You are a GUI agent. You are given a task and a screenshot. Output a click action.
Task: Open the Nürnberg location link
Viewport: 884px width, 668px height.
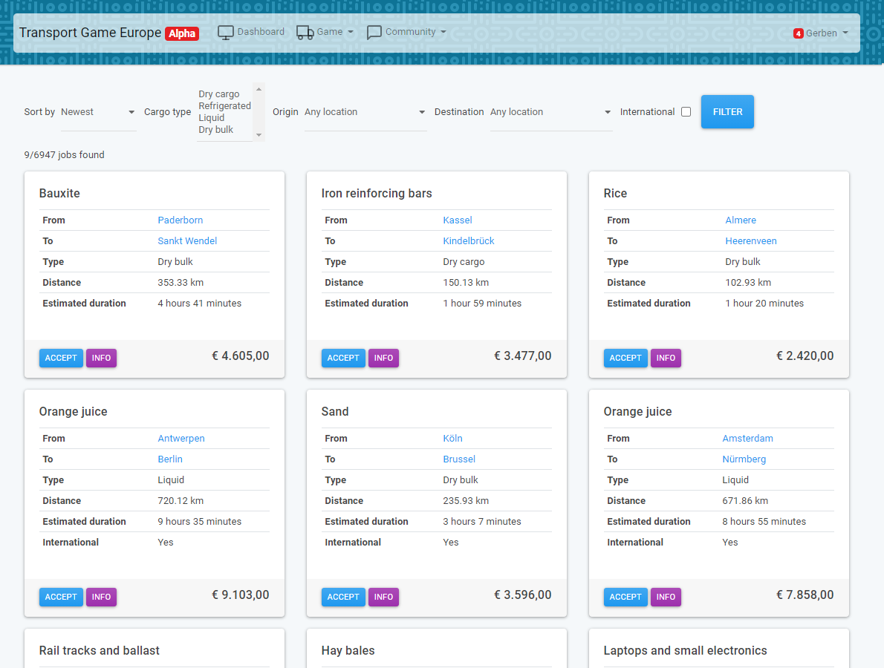point(744,459)
